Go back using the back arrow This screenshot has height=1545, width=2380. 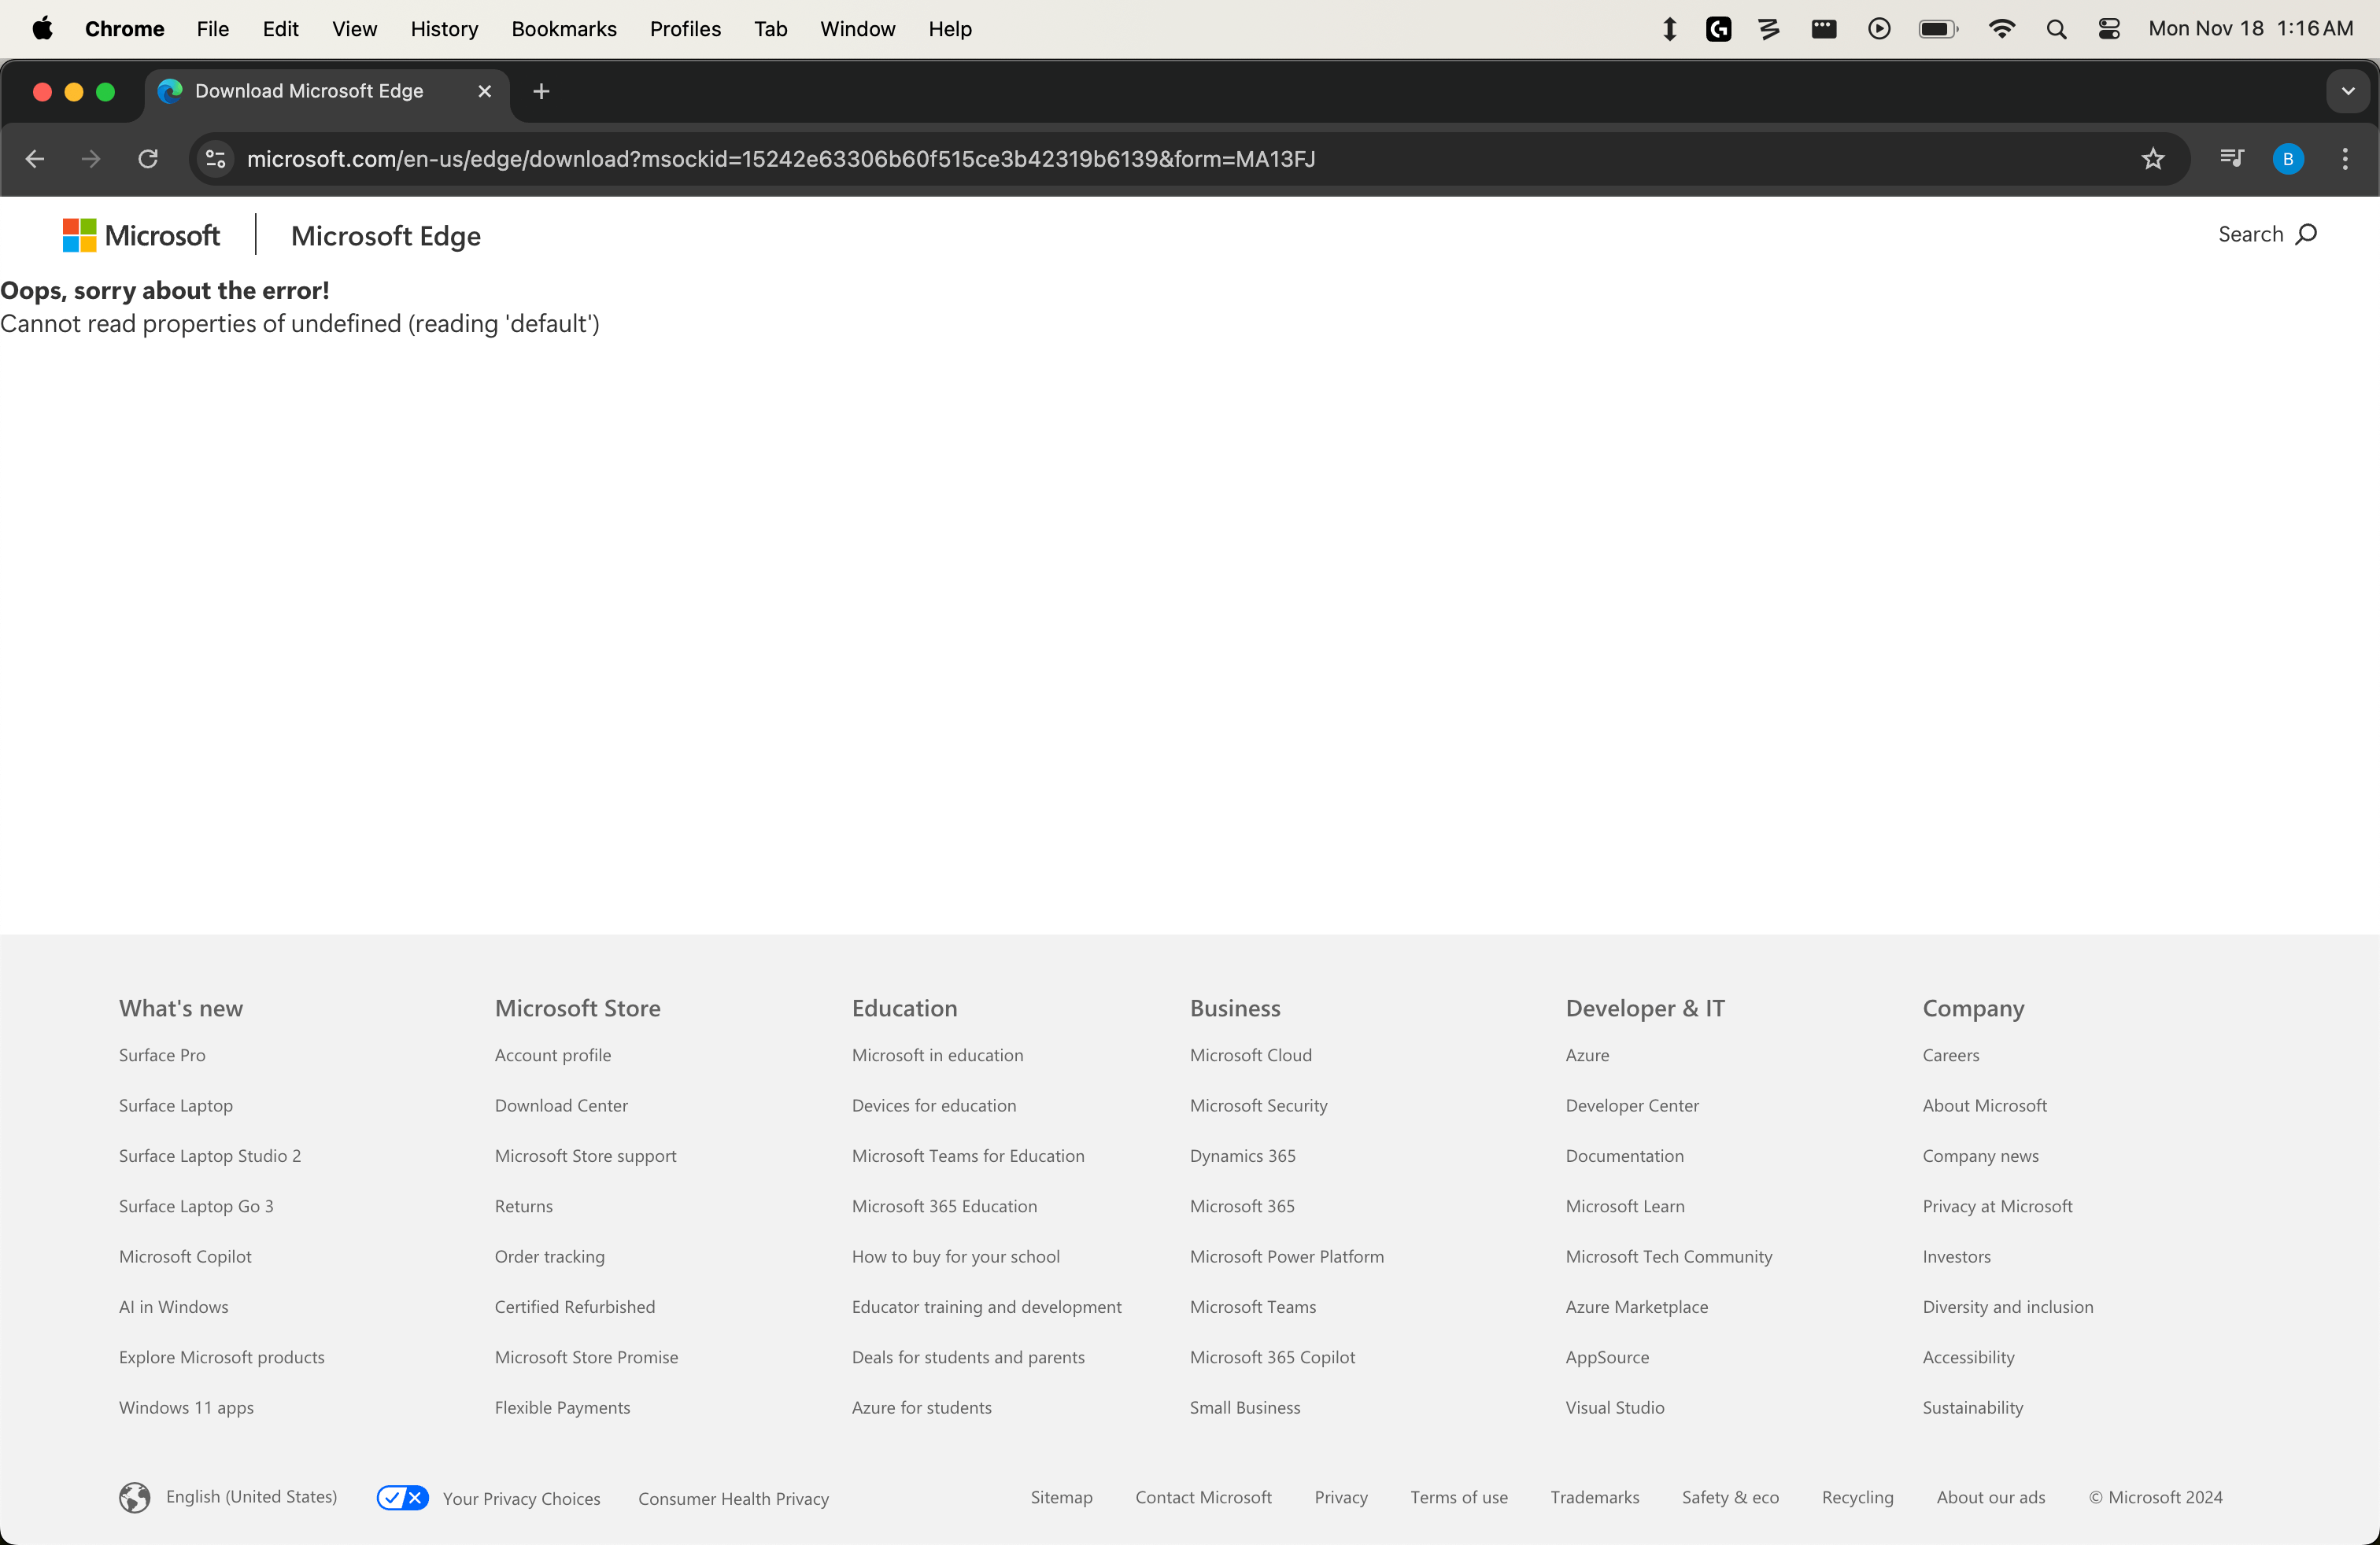(35, 159)
